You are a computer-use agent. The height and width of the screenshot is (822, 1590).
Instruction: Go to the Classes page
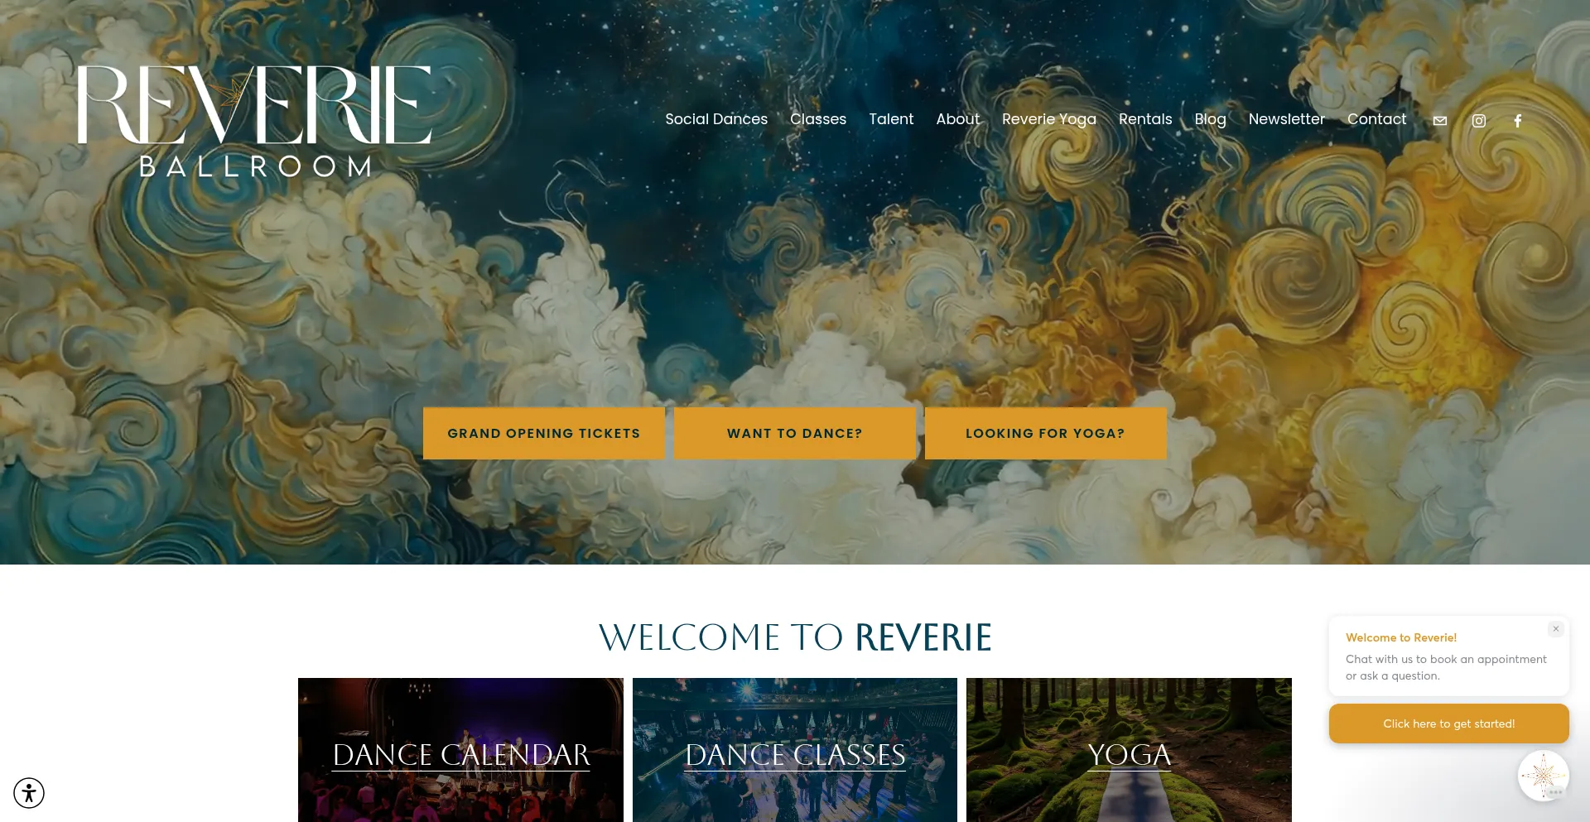[818, 119]
